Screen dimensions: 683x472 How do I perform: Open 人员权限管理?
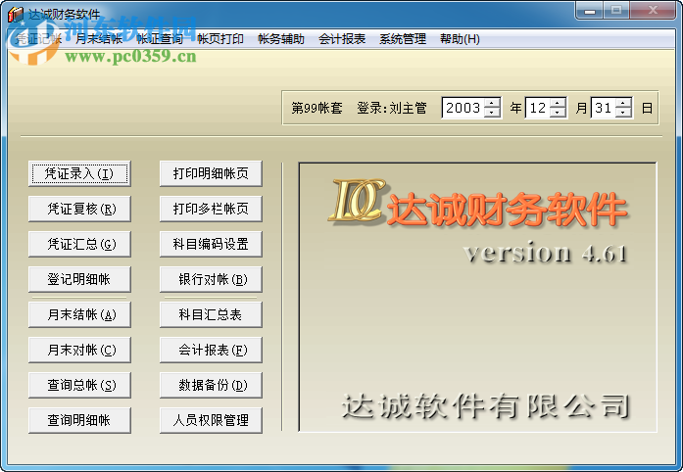pyautogui.click(x=211, y=421)
